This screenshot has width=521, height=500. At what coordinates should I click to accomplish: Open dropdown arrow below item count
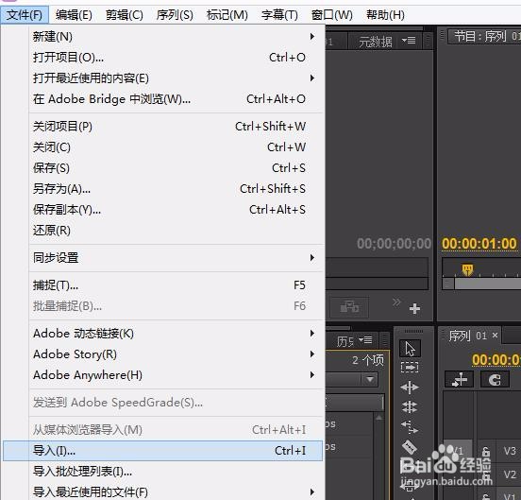pyautogui.click(x=370, y=379)
